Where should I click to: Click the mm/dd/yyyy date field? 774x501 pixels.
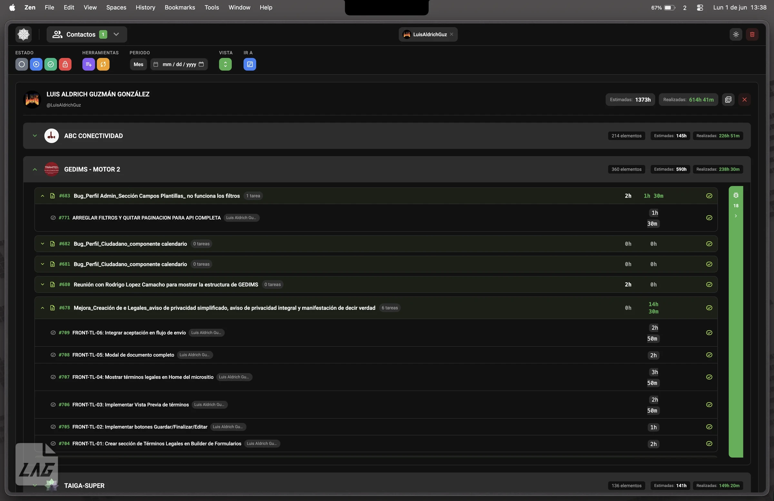tap(179, 64)
